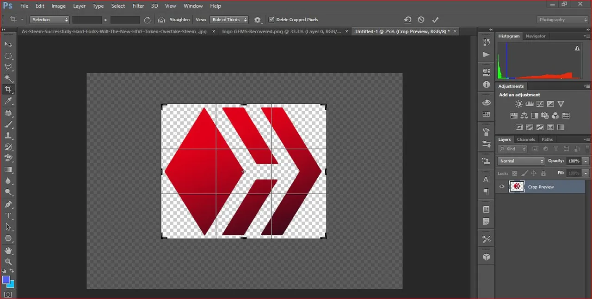Viewport: 592px width, 299px height.
Task: Open the Rule of Thirds overlay dropdown
Action: pos(229,20)
